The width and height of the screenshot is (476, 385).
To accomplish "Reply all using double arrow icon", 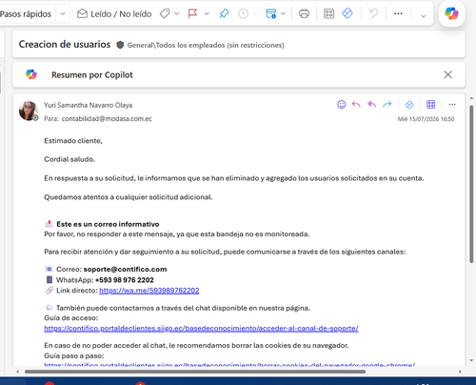I will coord(371,105).
